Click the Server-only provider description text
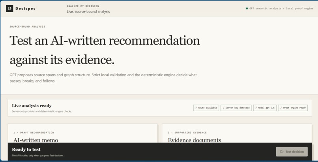Screen dimensions: 318x162 click(x=42, y=111)
